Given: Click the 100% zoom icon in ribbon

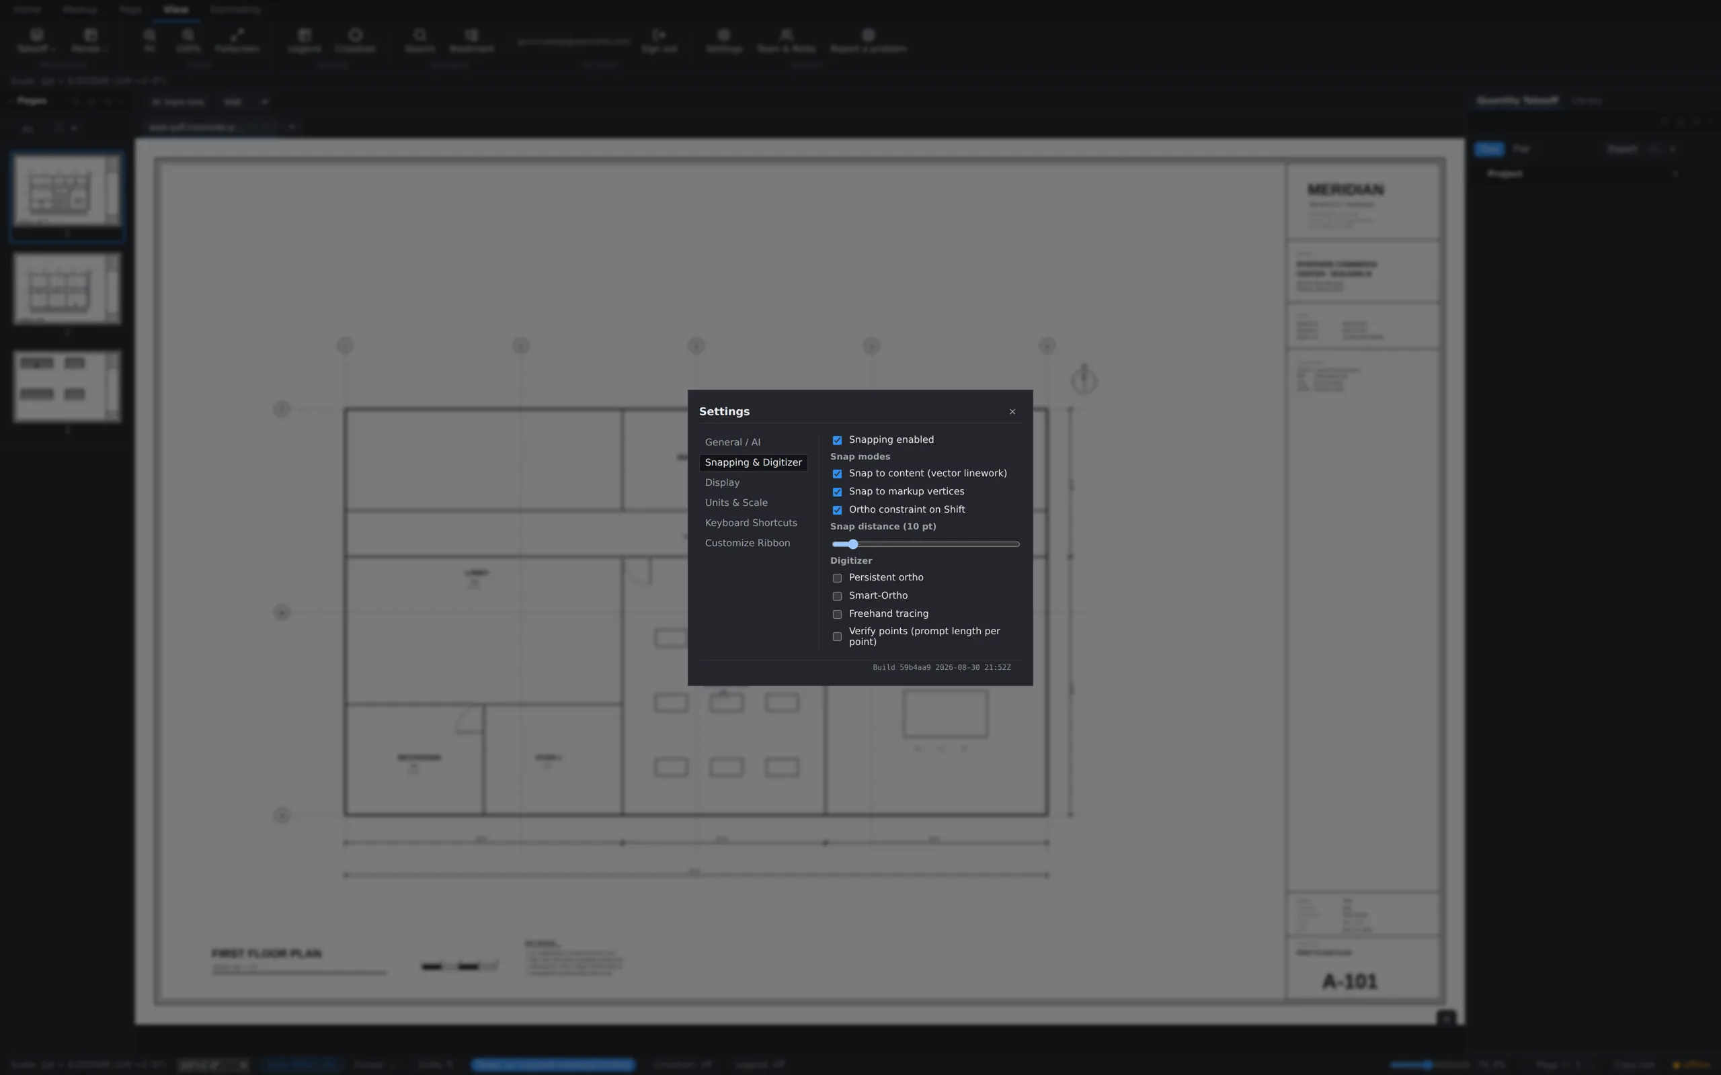Looking at the screenshot, I should 188,40.
